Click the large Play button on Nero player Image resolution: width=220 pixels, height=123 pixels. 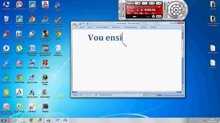(176, 10)
